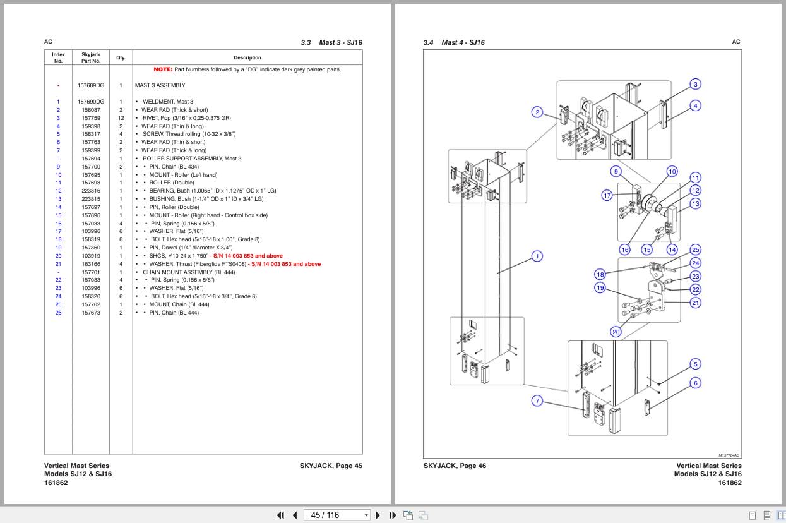
Task: Click 'Skyjack Part No.' column header
Action: [91, 57]
